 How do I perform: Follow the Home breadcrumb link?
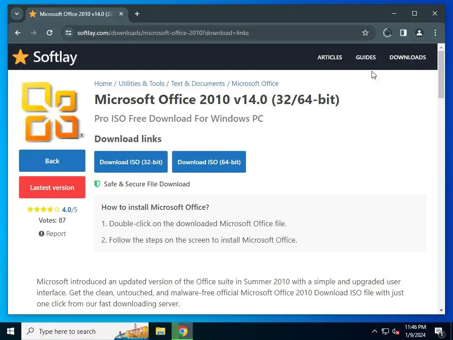click(103, 84)
